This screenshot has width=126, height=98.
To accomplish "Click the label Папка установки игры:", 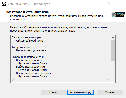I will [x=27, y=37].
